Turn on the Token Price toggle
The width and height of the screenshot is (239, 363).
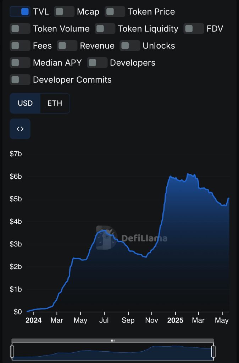pos(115,12)
